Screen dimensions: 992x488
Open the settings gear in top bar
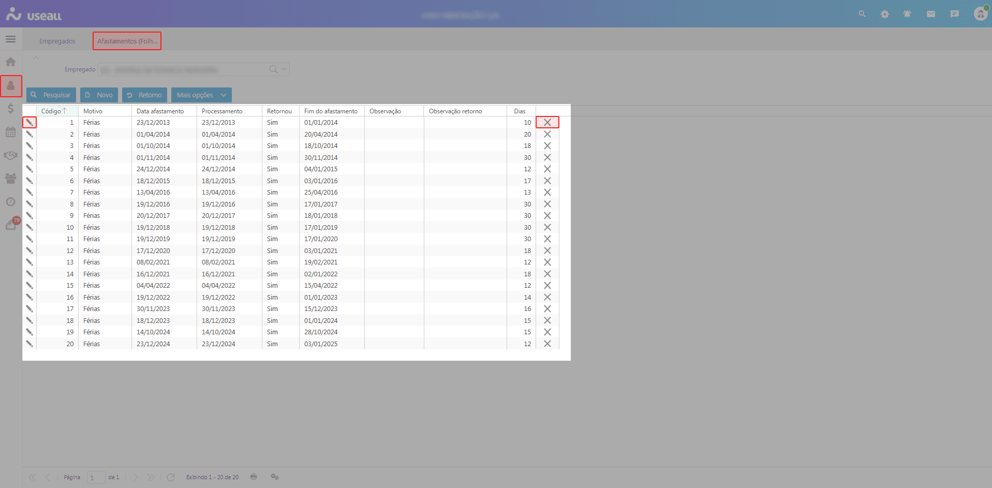tap(885, 14)
